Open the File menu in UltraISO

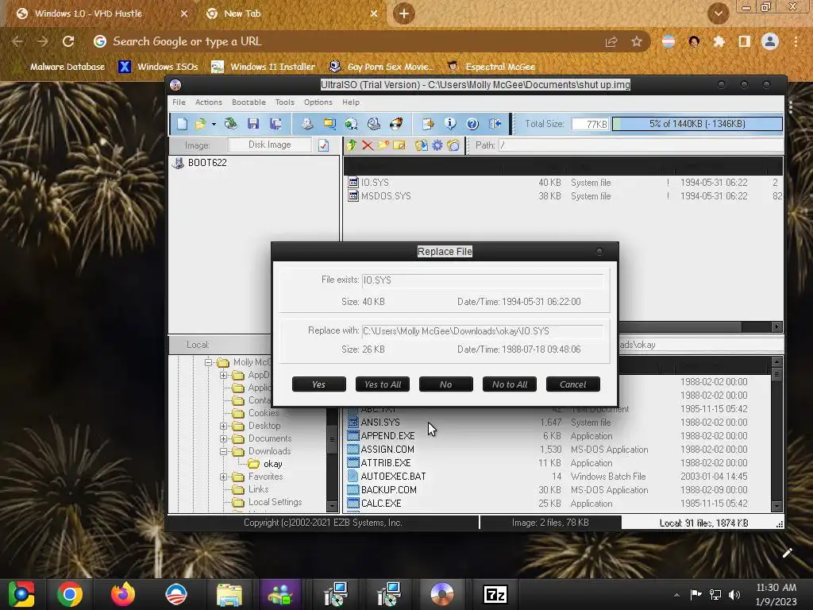(x=179, y=102)
